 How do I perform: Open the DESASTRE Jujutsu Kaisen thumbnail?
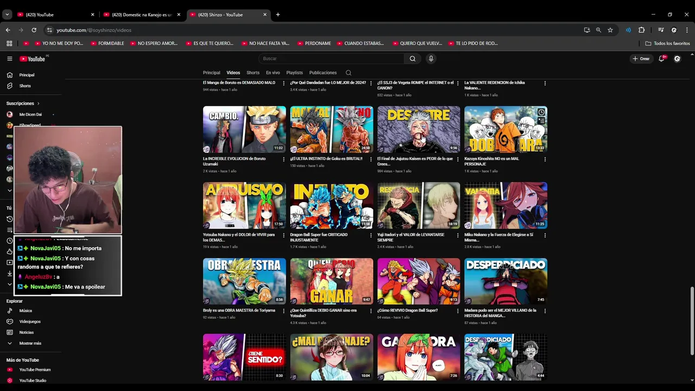419,129
